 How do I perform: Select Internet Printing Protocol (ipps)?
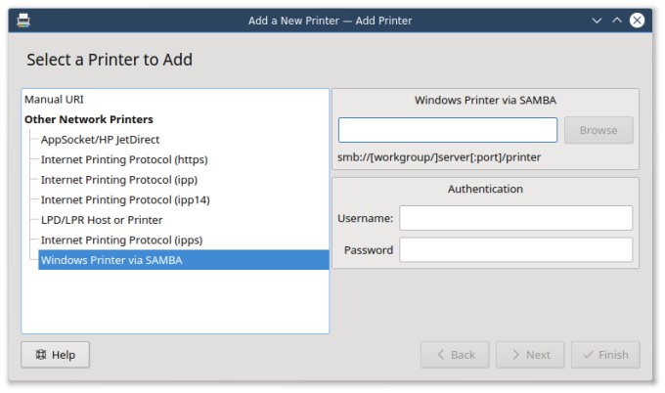122,240
